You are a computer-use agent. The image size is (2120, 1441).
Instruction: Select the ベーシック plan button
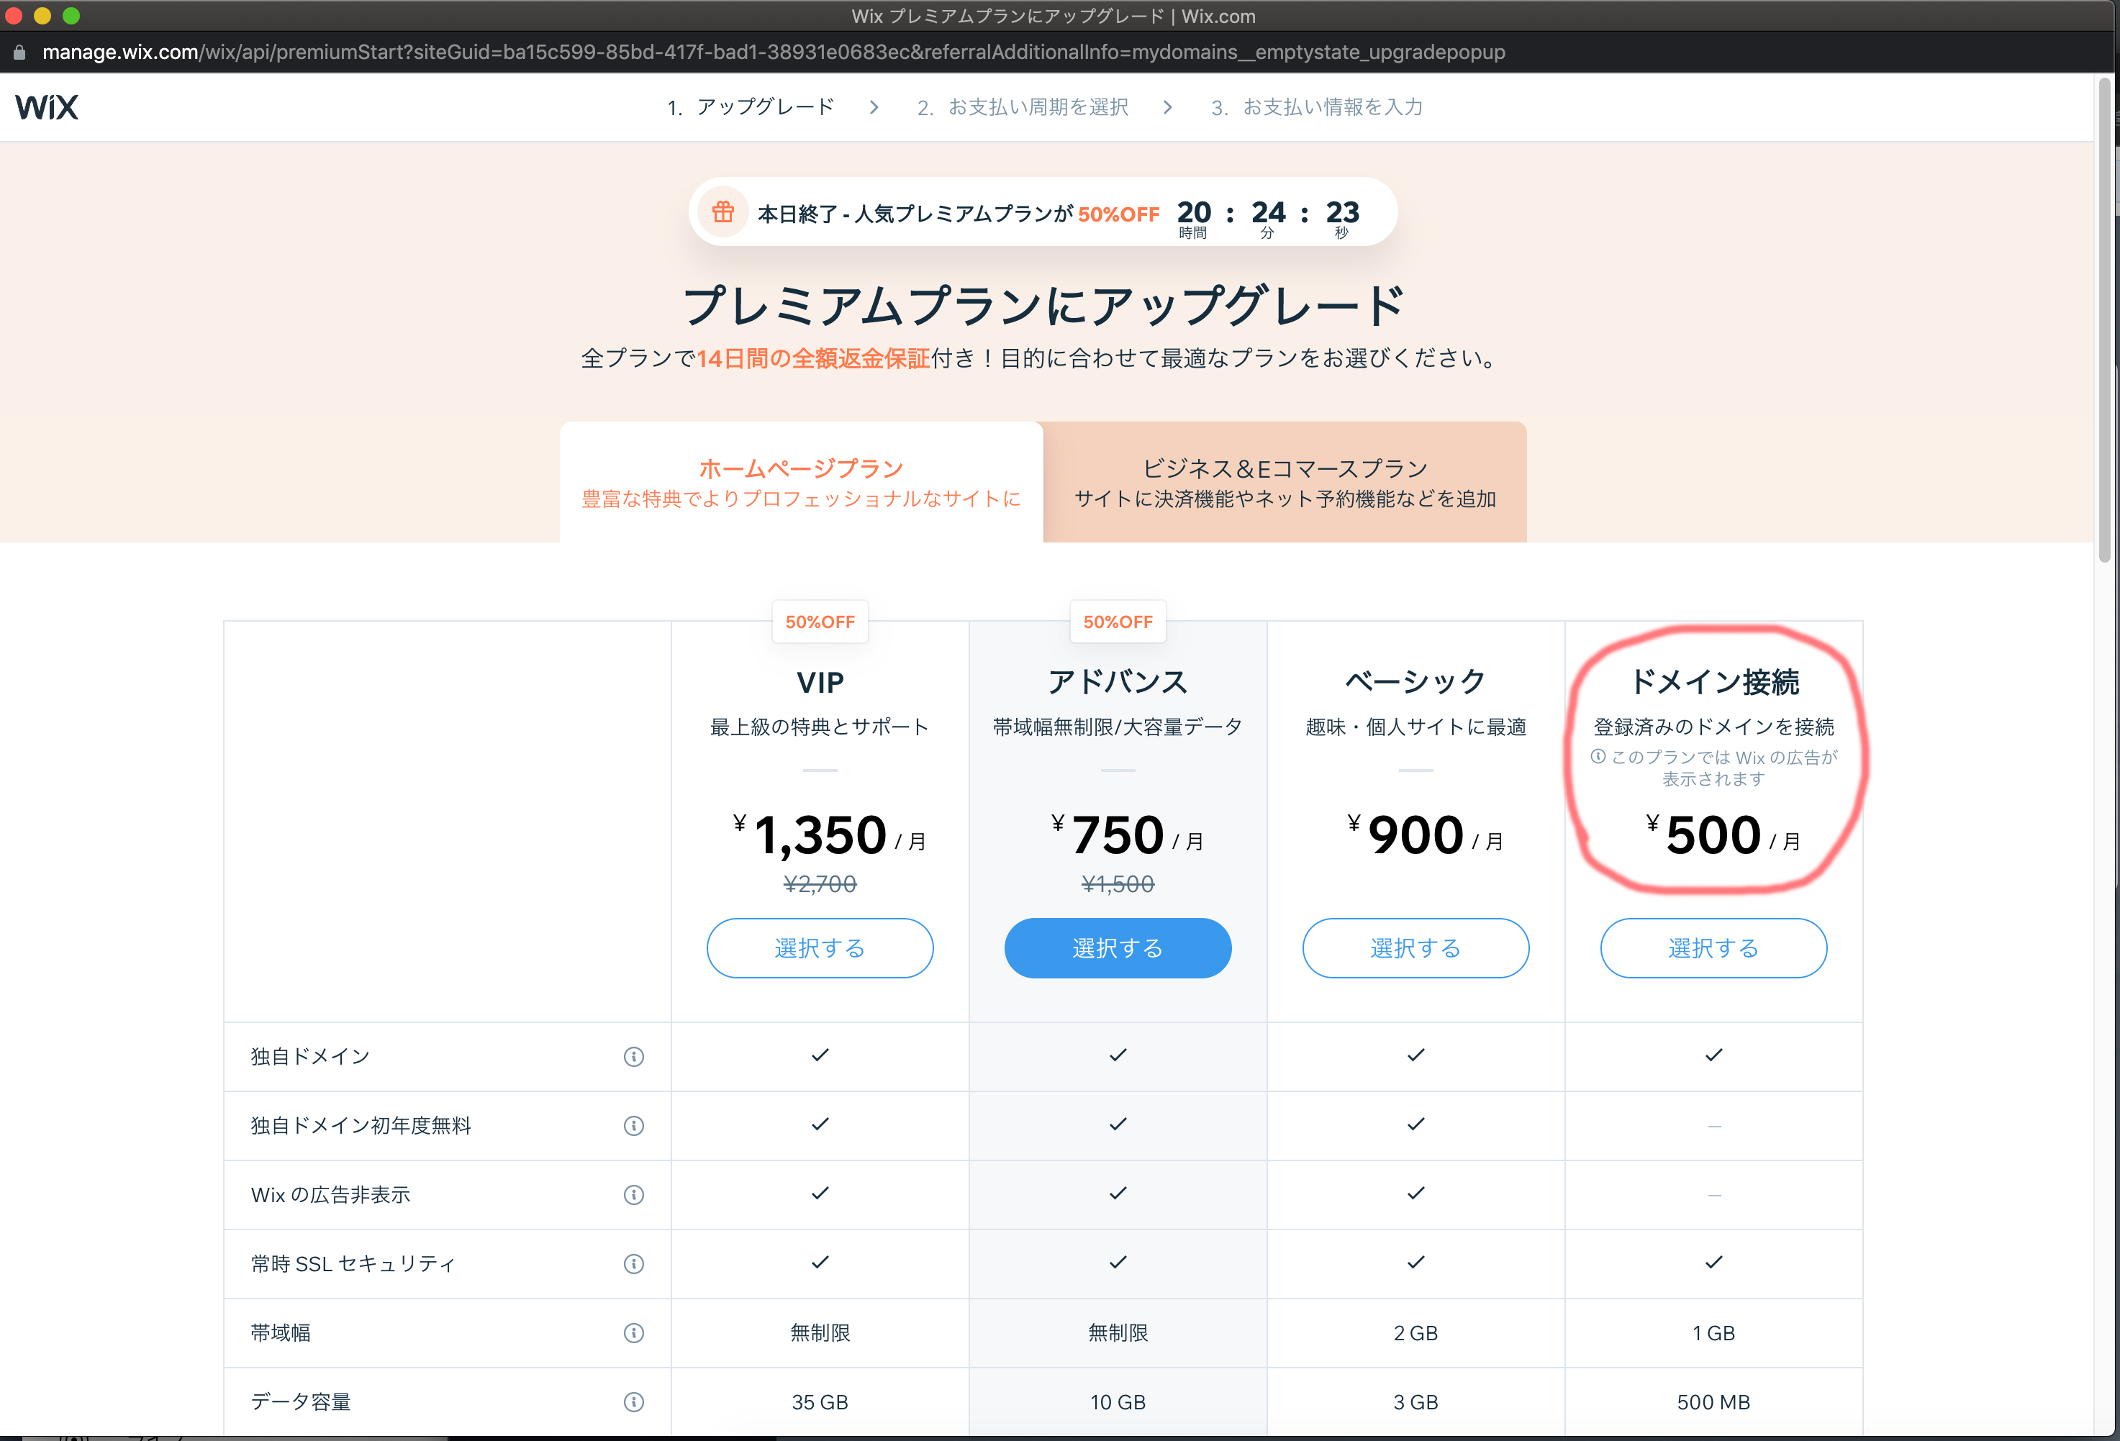(x=1415, y=947)
